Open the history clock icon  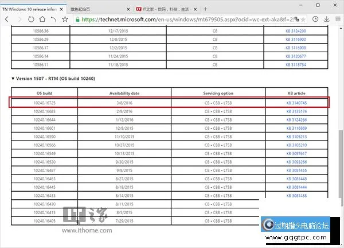(x=316, y=19)
